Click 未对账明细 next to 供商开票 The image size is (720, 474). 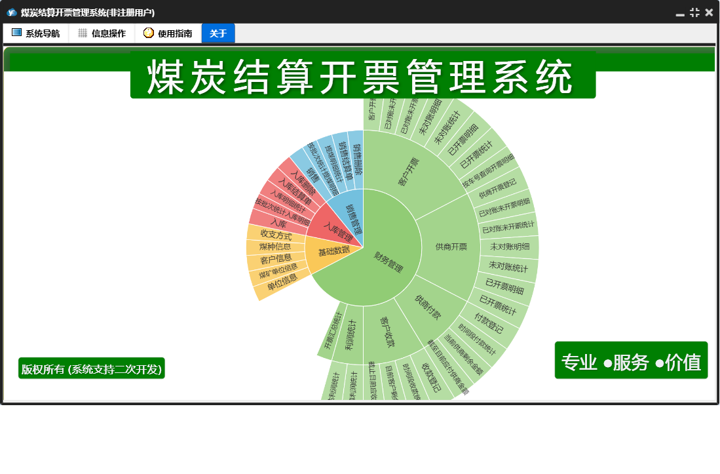(510, 247)
